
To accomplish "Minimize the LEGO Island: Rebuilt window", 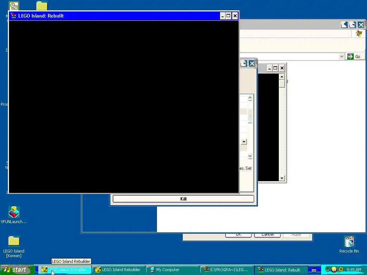I will (x=222, y=16).
